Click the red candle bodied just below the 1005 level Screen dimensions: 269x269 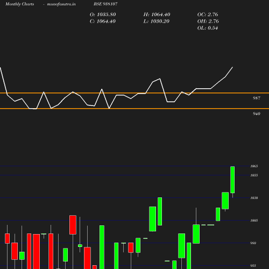73,225
